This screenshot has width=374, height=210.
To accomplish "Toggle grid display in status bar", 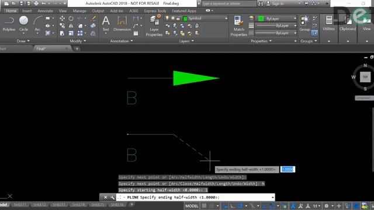I will point(204,206).
